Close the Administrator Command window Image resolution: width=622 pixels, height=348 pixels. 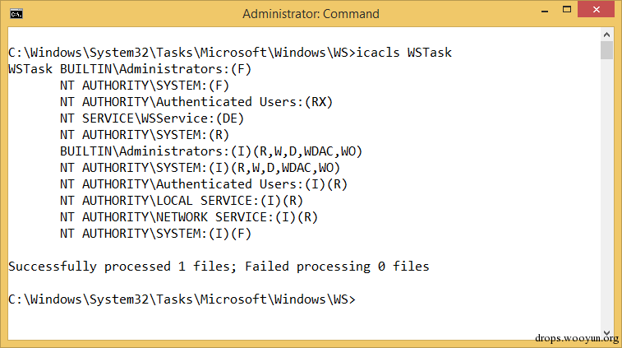pos(597,10)
